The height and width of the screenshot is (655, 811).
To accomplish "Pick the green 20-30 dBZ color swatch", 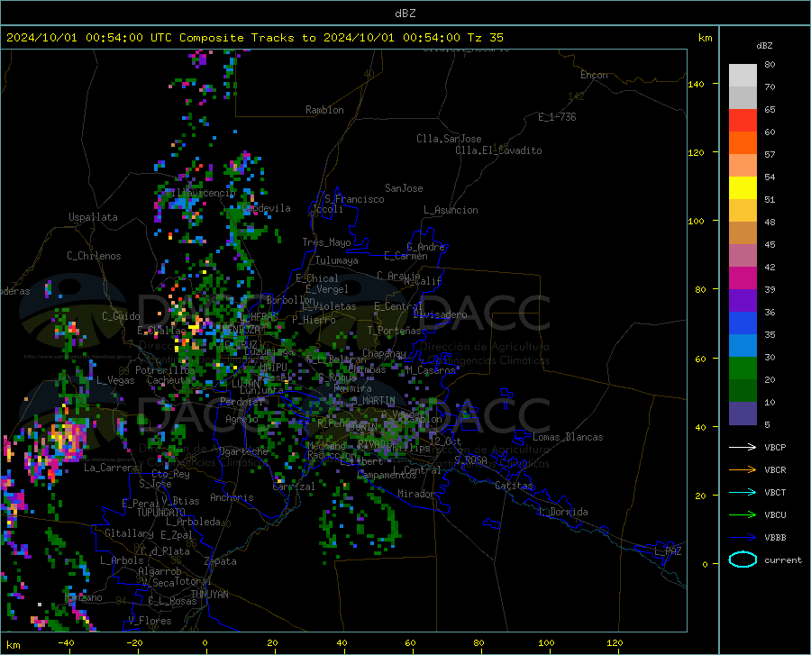I will coord(743,368).
